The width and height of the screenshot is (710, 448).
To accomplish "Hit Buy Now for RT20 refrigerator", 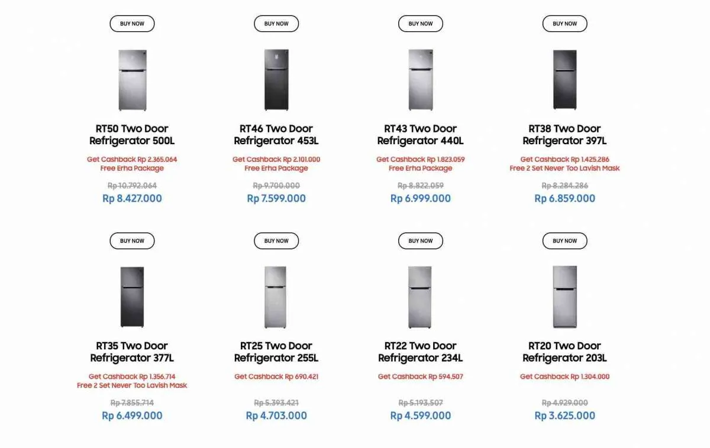I will pyautogui.click(x=564, y=241).
